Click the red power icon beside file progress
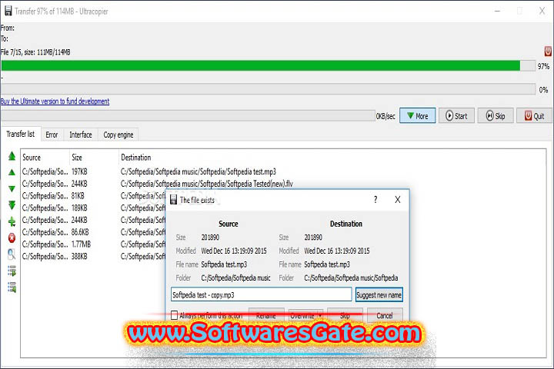 (x=548, y=52)
